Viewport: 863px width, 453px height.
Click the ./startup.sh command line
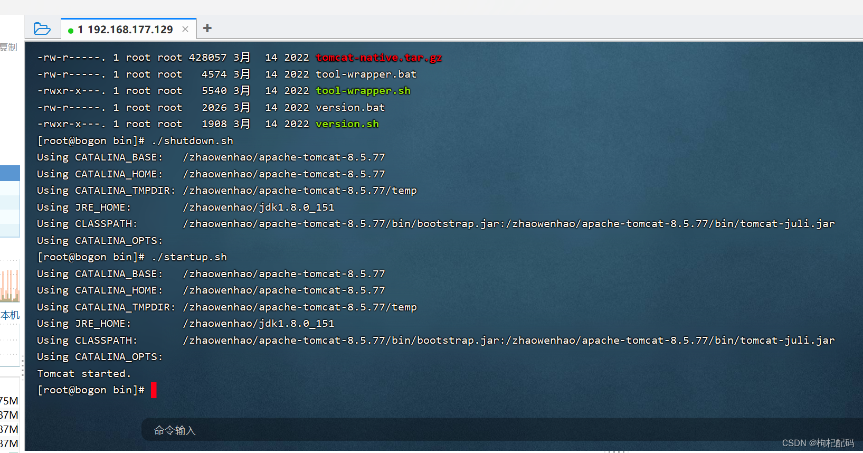click(x=132, y=257)
